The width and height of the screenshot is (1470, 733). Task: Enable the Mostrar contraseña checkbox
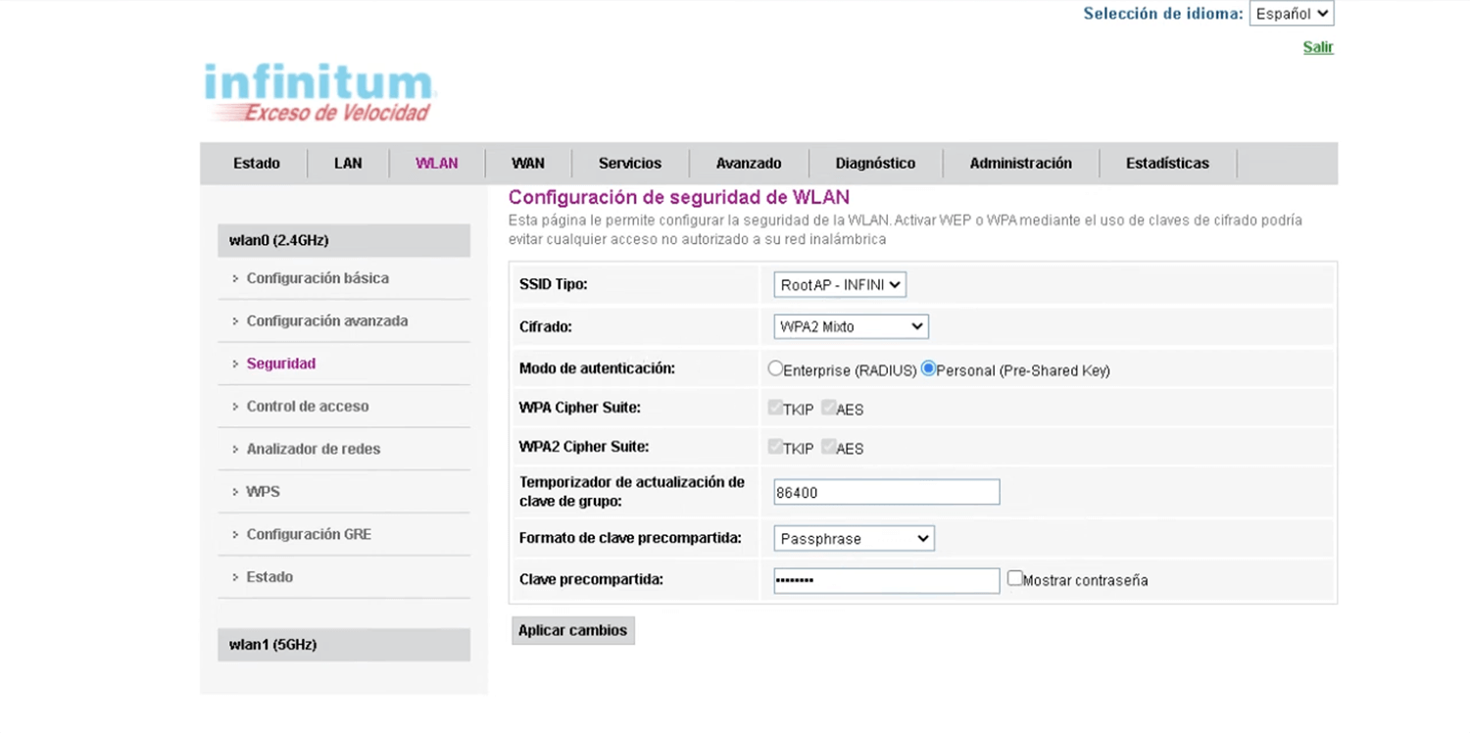tap(1015, 579)
